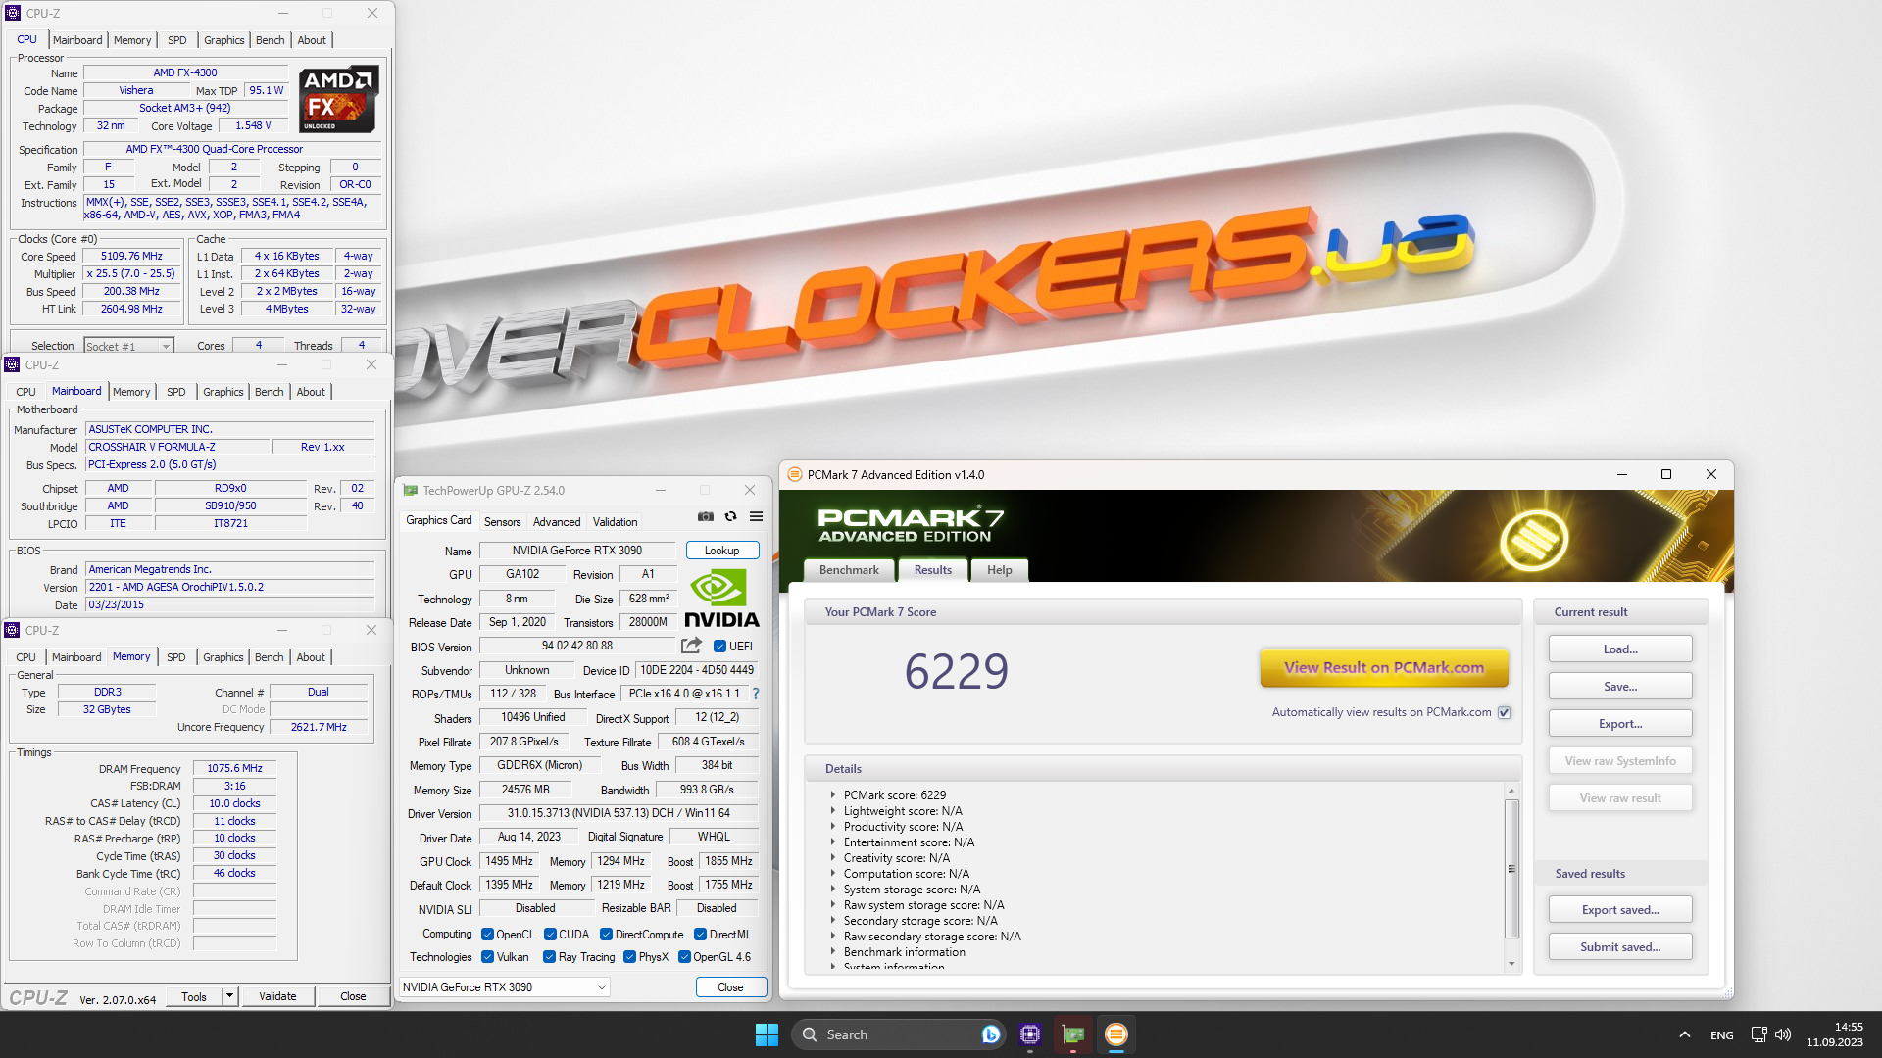Click the Bus Interface question mark icon
This screenshot has height=1058, width=1882.
[x=755, y=694]
